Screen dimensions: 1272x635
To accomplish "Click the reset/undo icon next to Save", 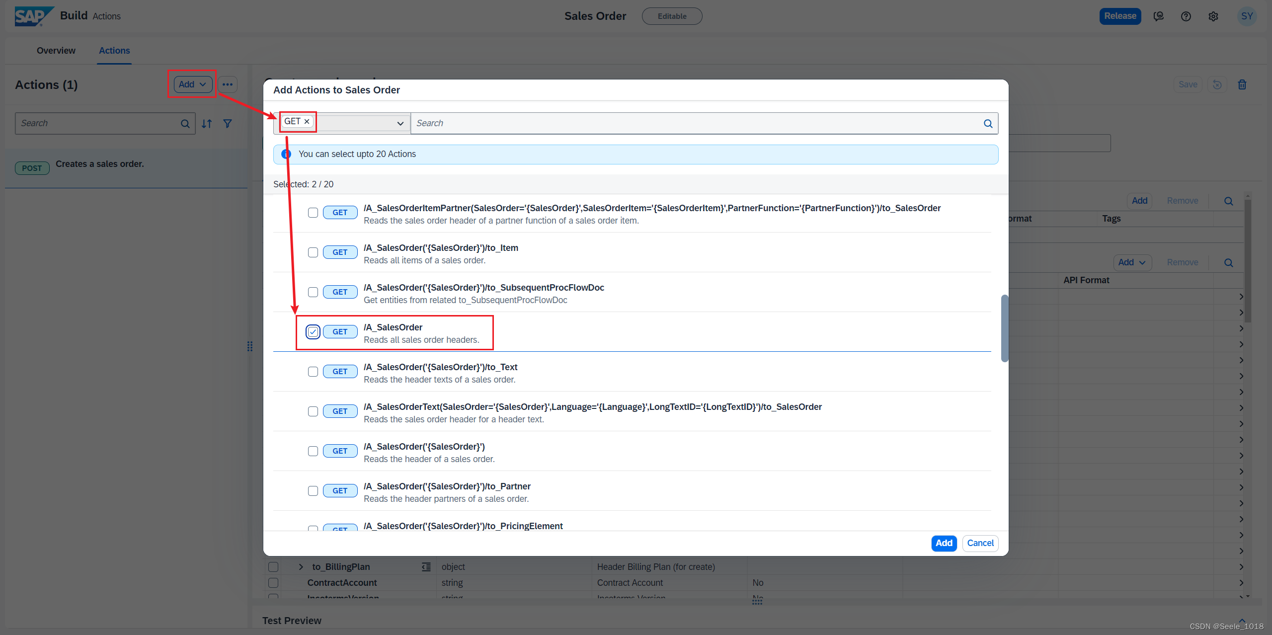I will click(x=1217, y=84).
